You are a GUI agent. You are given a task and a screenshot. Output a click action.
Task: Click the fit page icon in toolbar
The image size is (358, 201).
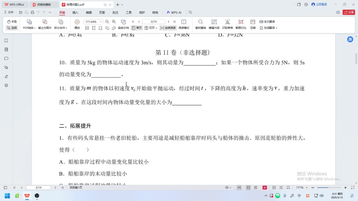click(x=94, y=28)
